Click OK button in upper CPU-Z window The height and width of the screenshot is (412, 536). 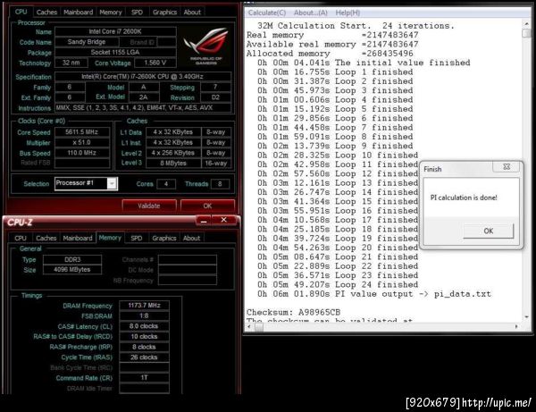[x=207, y=206]
